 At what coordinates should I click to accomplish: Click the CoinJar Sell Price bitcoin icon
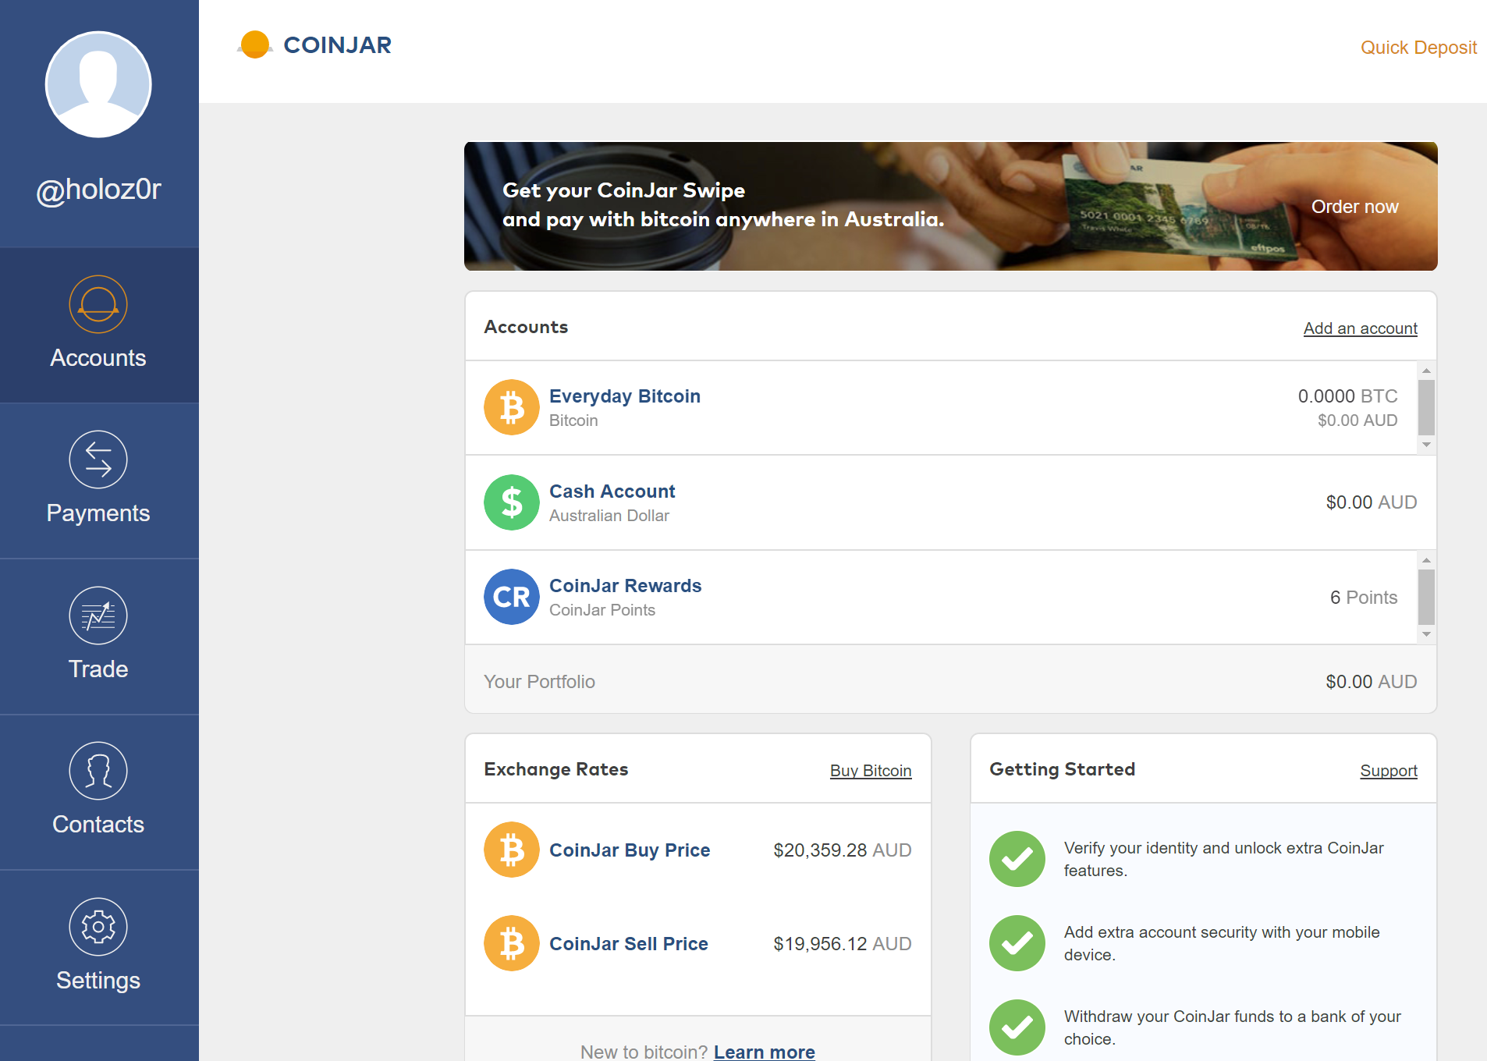coord(512,943)
